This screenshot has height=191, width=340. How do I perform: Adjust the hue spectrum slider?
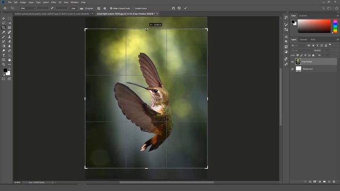point(335,26)
